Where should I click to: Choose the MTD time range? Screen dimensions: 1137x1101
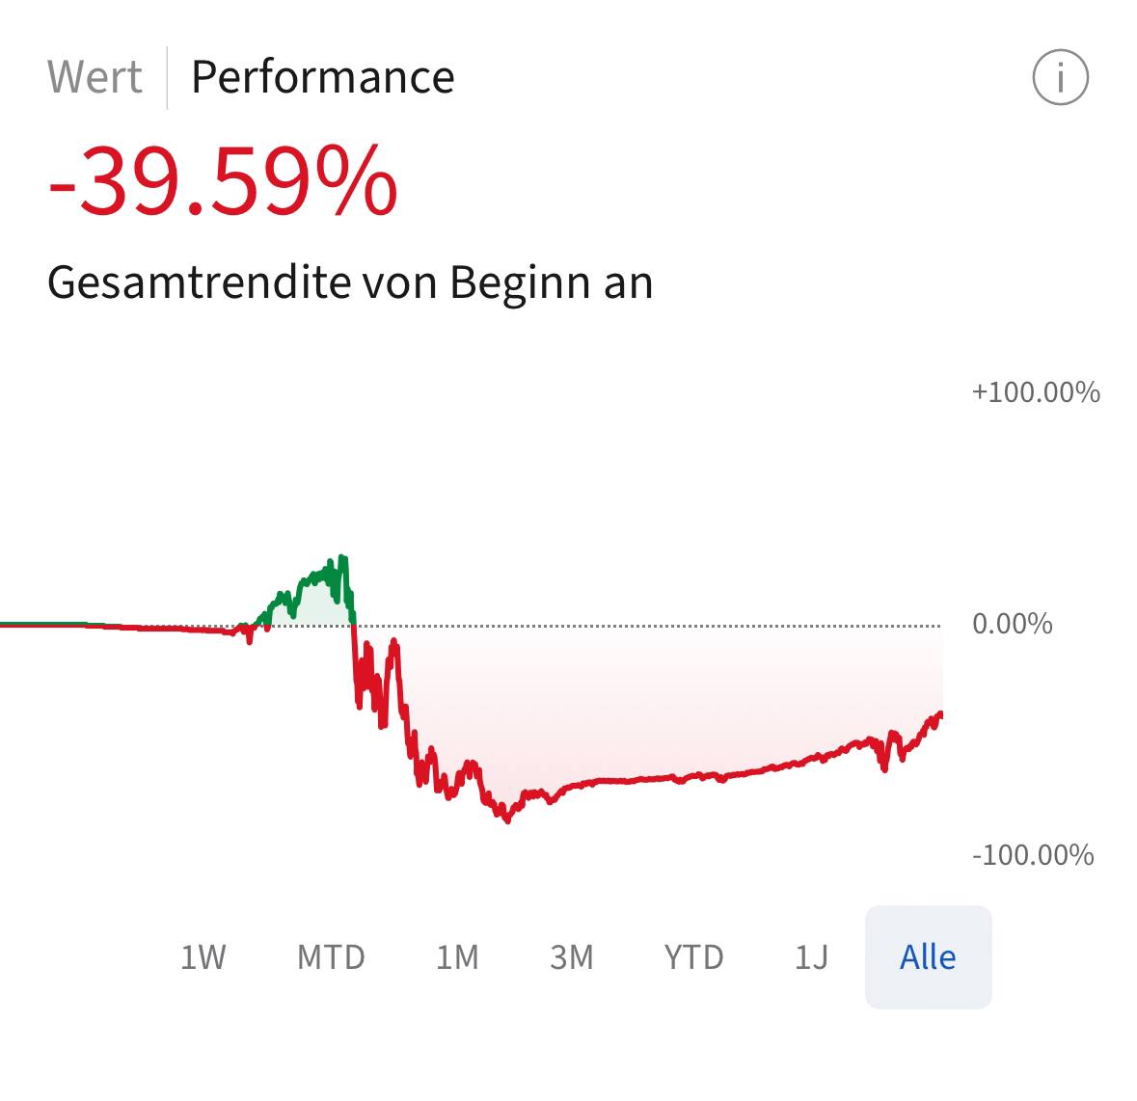coord(331,957)
